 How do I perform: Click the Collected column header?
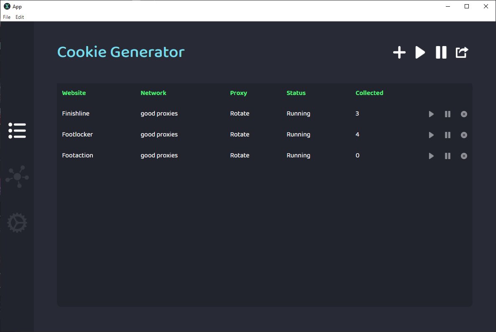(x=369, y=93)
